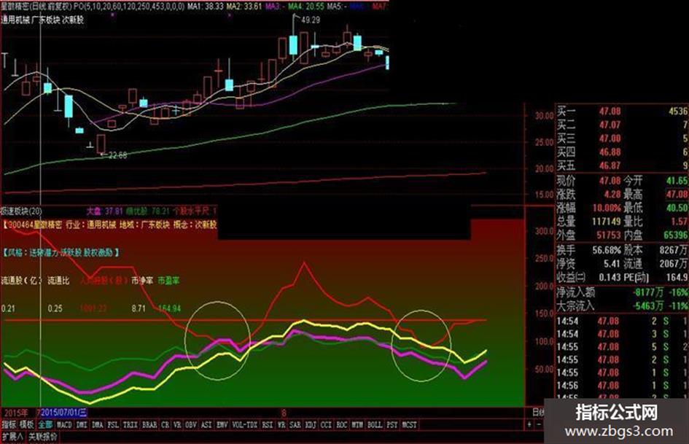Activate the ROC indicator tab
The image size is (689, 444).
pyautogui.click(x=342, y=424)
